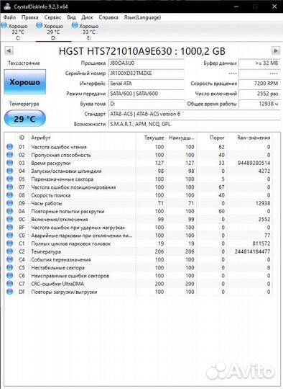283x389 pixels.
Task: Click status dot for Температура attribute C2
Action: pyautogui.click(x=9, y=251)
